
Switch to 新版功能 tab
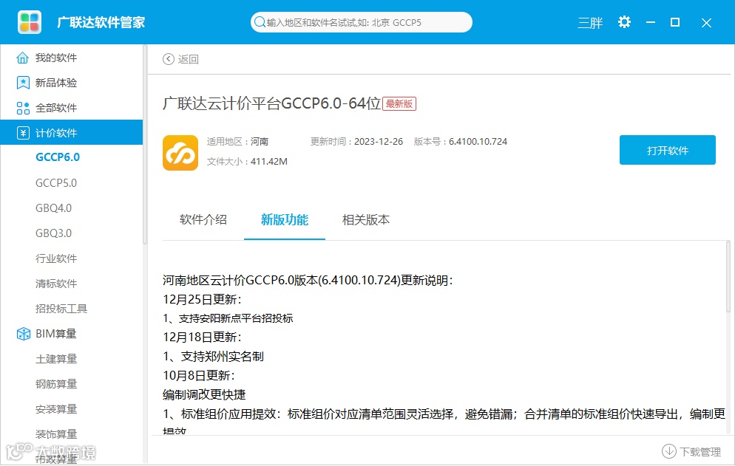tap(285, 219)
